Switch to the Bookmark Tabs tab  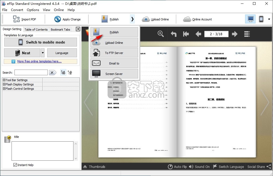[60, 30]
